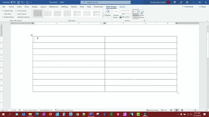Switch to Web Layout view
This screenshot has width=209, height=117.
pos(182,110)
